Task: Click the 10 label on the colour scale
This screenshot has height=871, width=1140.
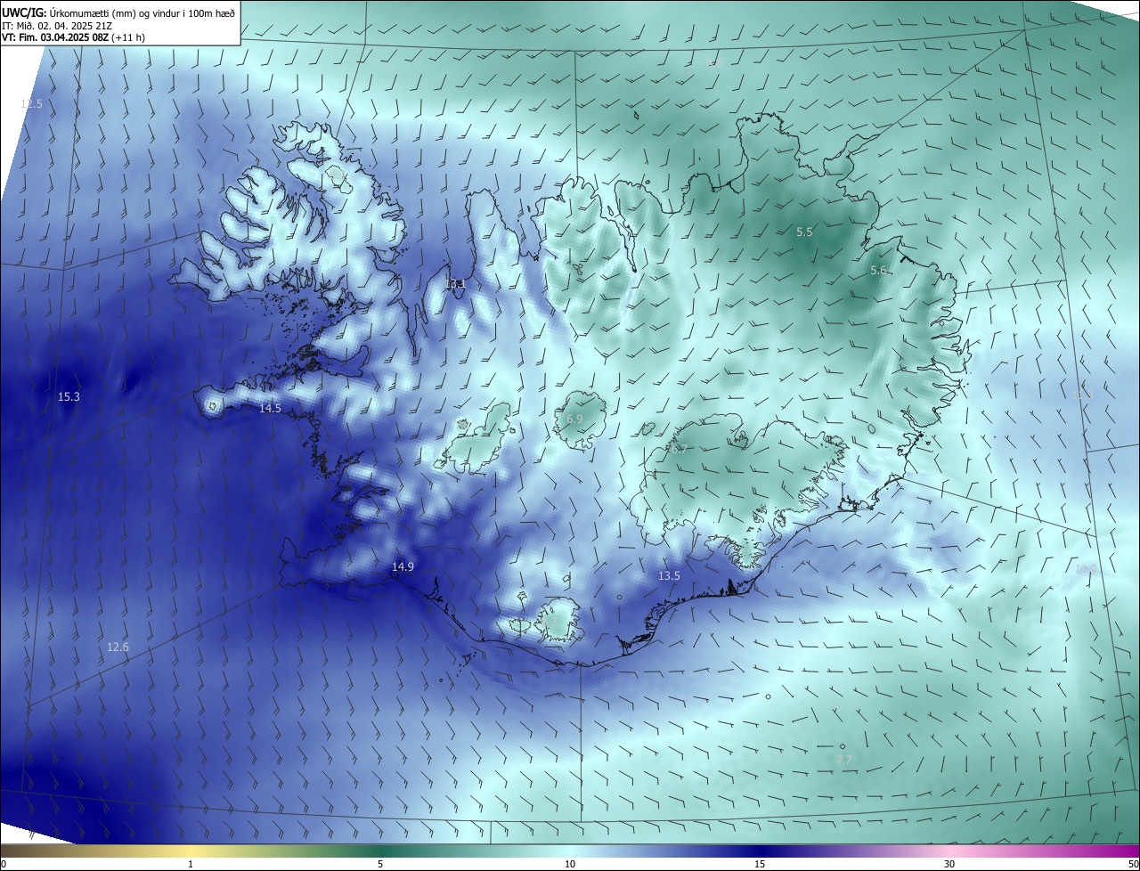Action: 570,864
